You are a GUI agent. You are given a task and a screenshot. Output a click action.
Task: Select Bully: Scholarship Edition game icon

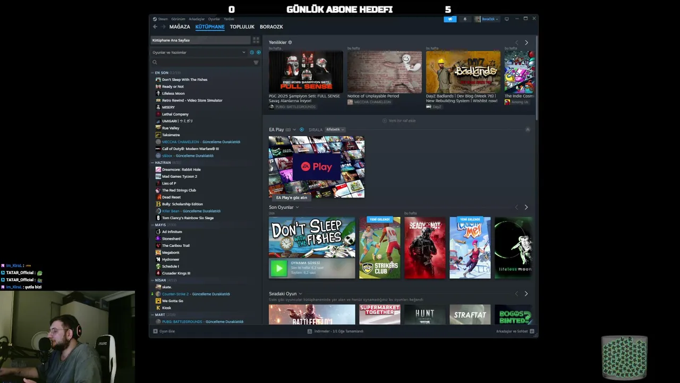point(158,204)
